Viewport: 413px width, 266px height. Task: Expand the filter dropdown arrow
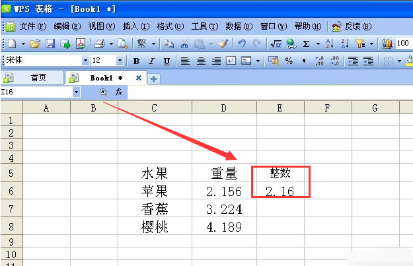[x=371, y=44]
